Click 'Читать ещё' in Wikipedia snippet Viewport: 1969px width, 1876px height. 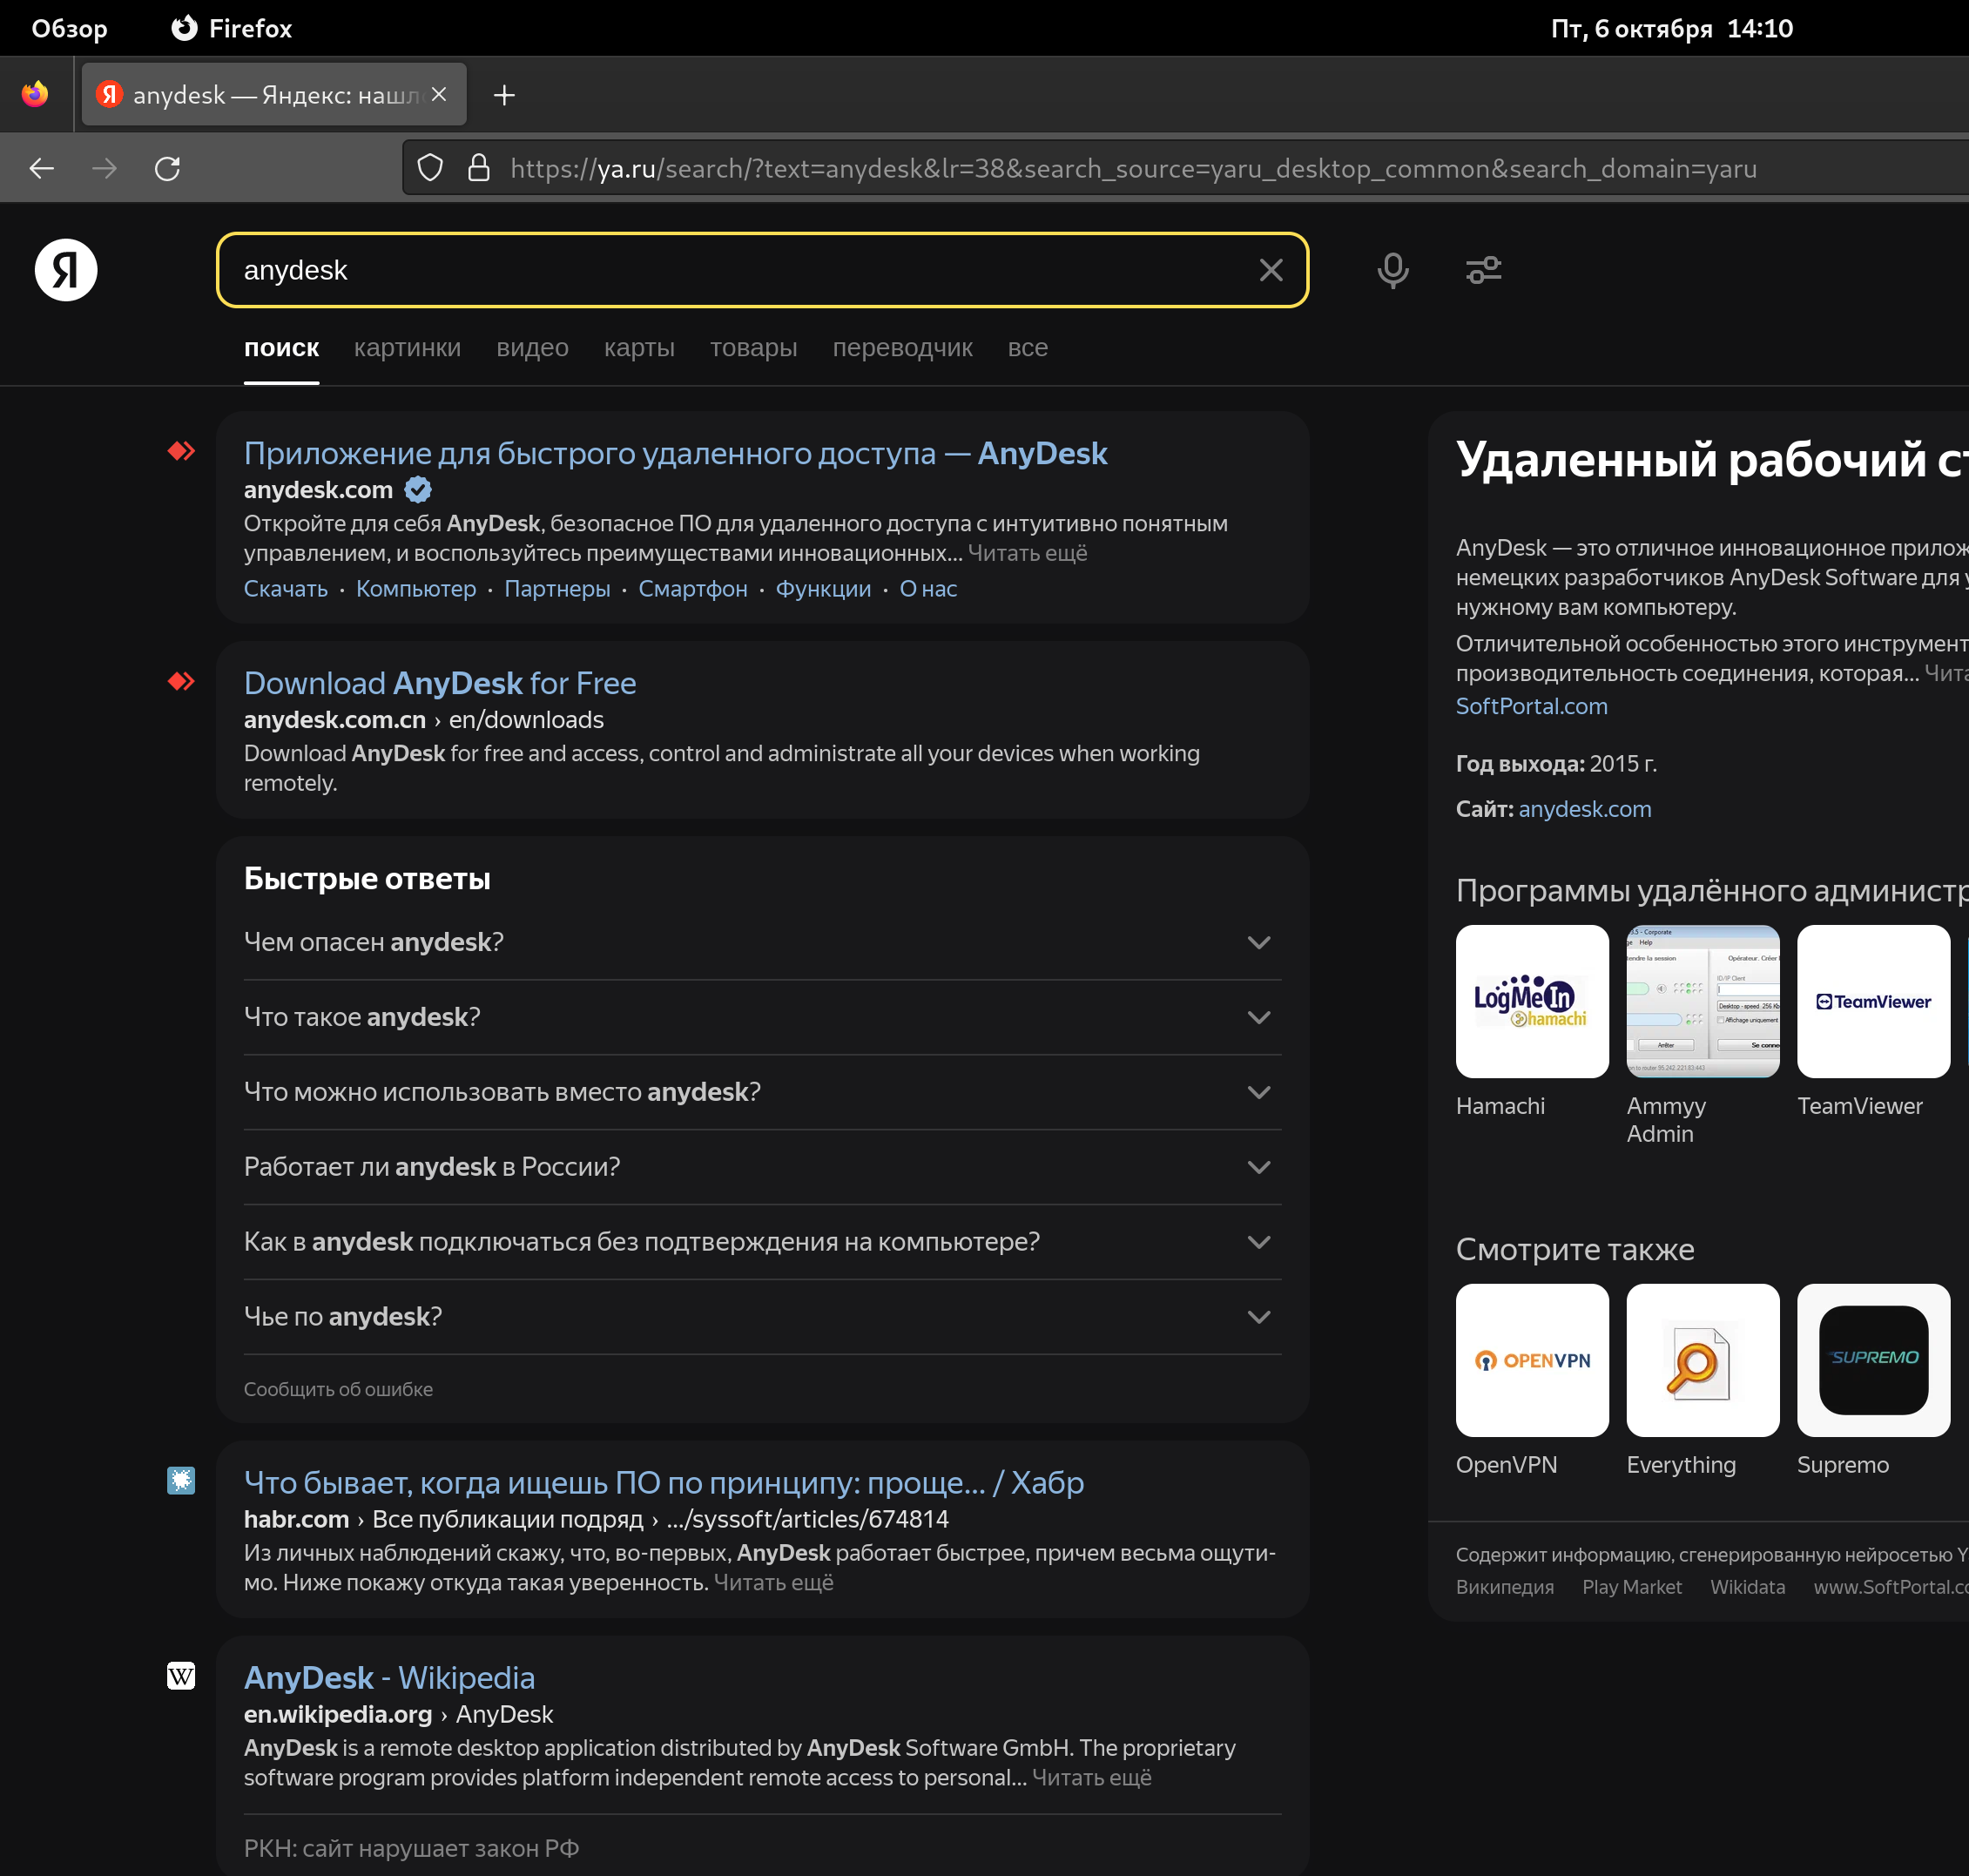point(1092,1778)
